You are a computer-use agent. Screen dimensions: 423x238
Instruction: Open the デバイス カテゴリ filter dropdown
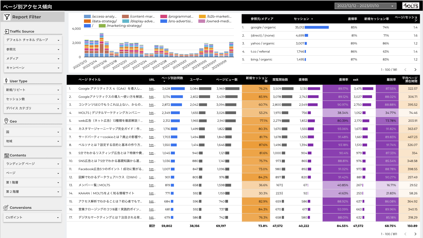33,108
